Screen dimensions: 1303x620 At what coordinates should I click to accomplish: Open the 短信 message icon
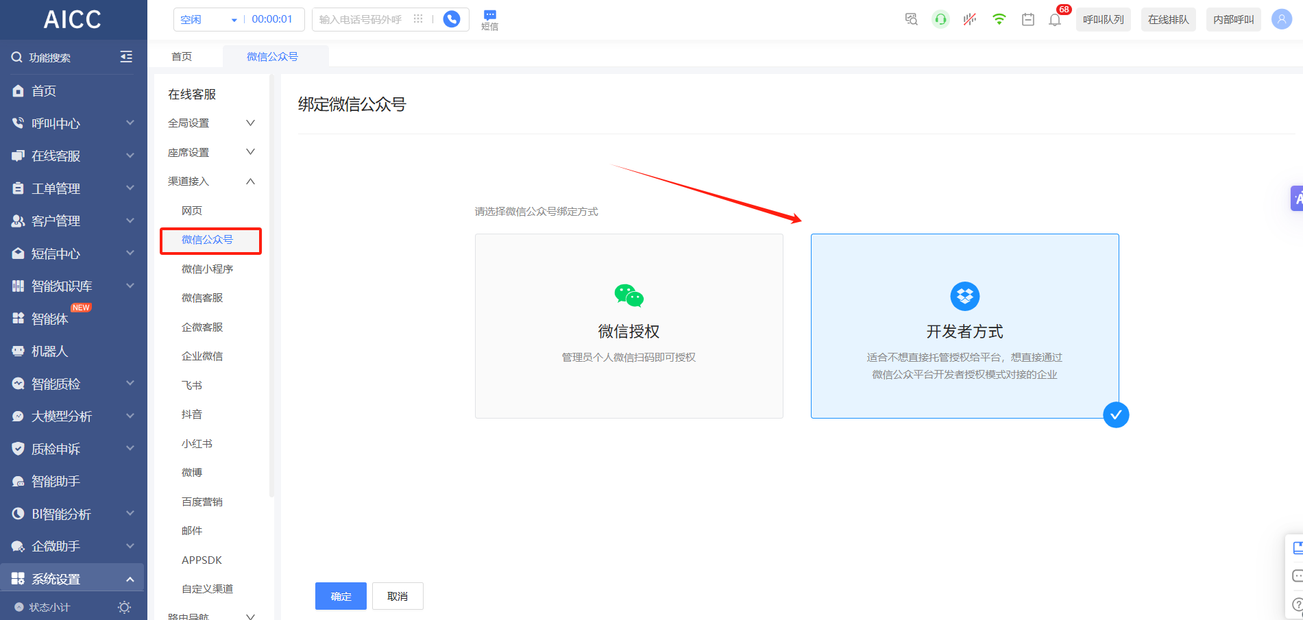coord(489,20)
